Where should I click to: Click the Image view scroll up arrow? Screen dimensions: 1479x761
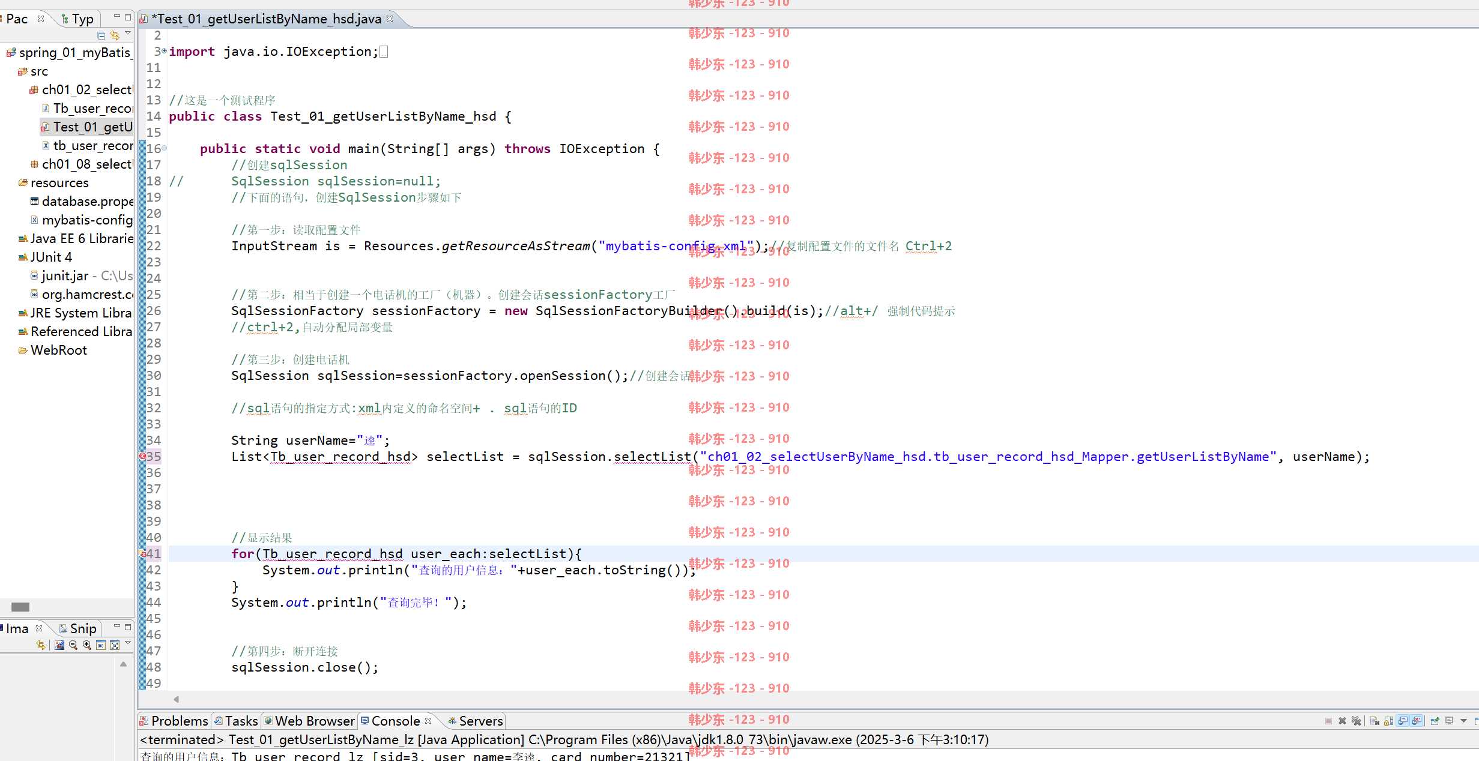coord(123,664)
